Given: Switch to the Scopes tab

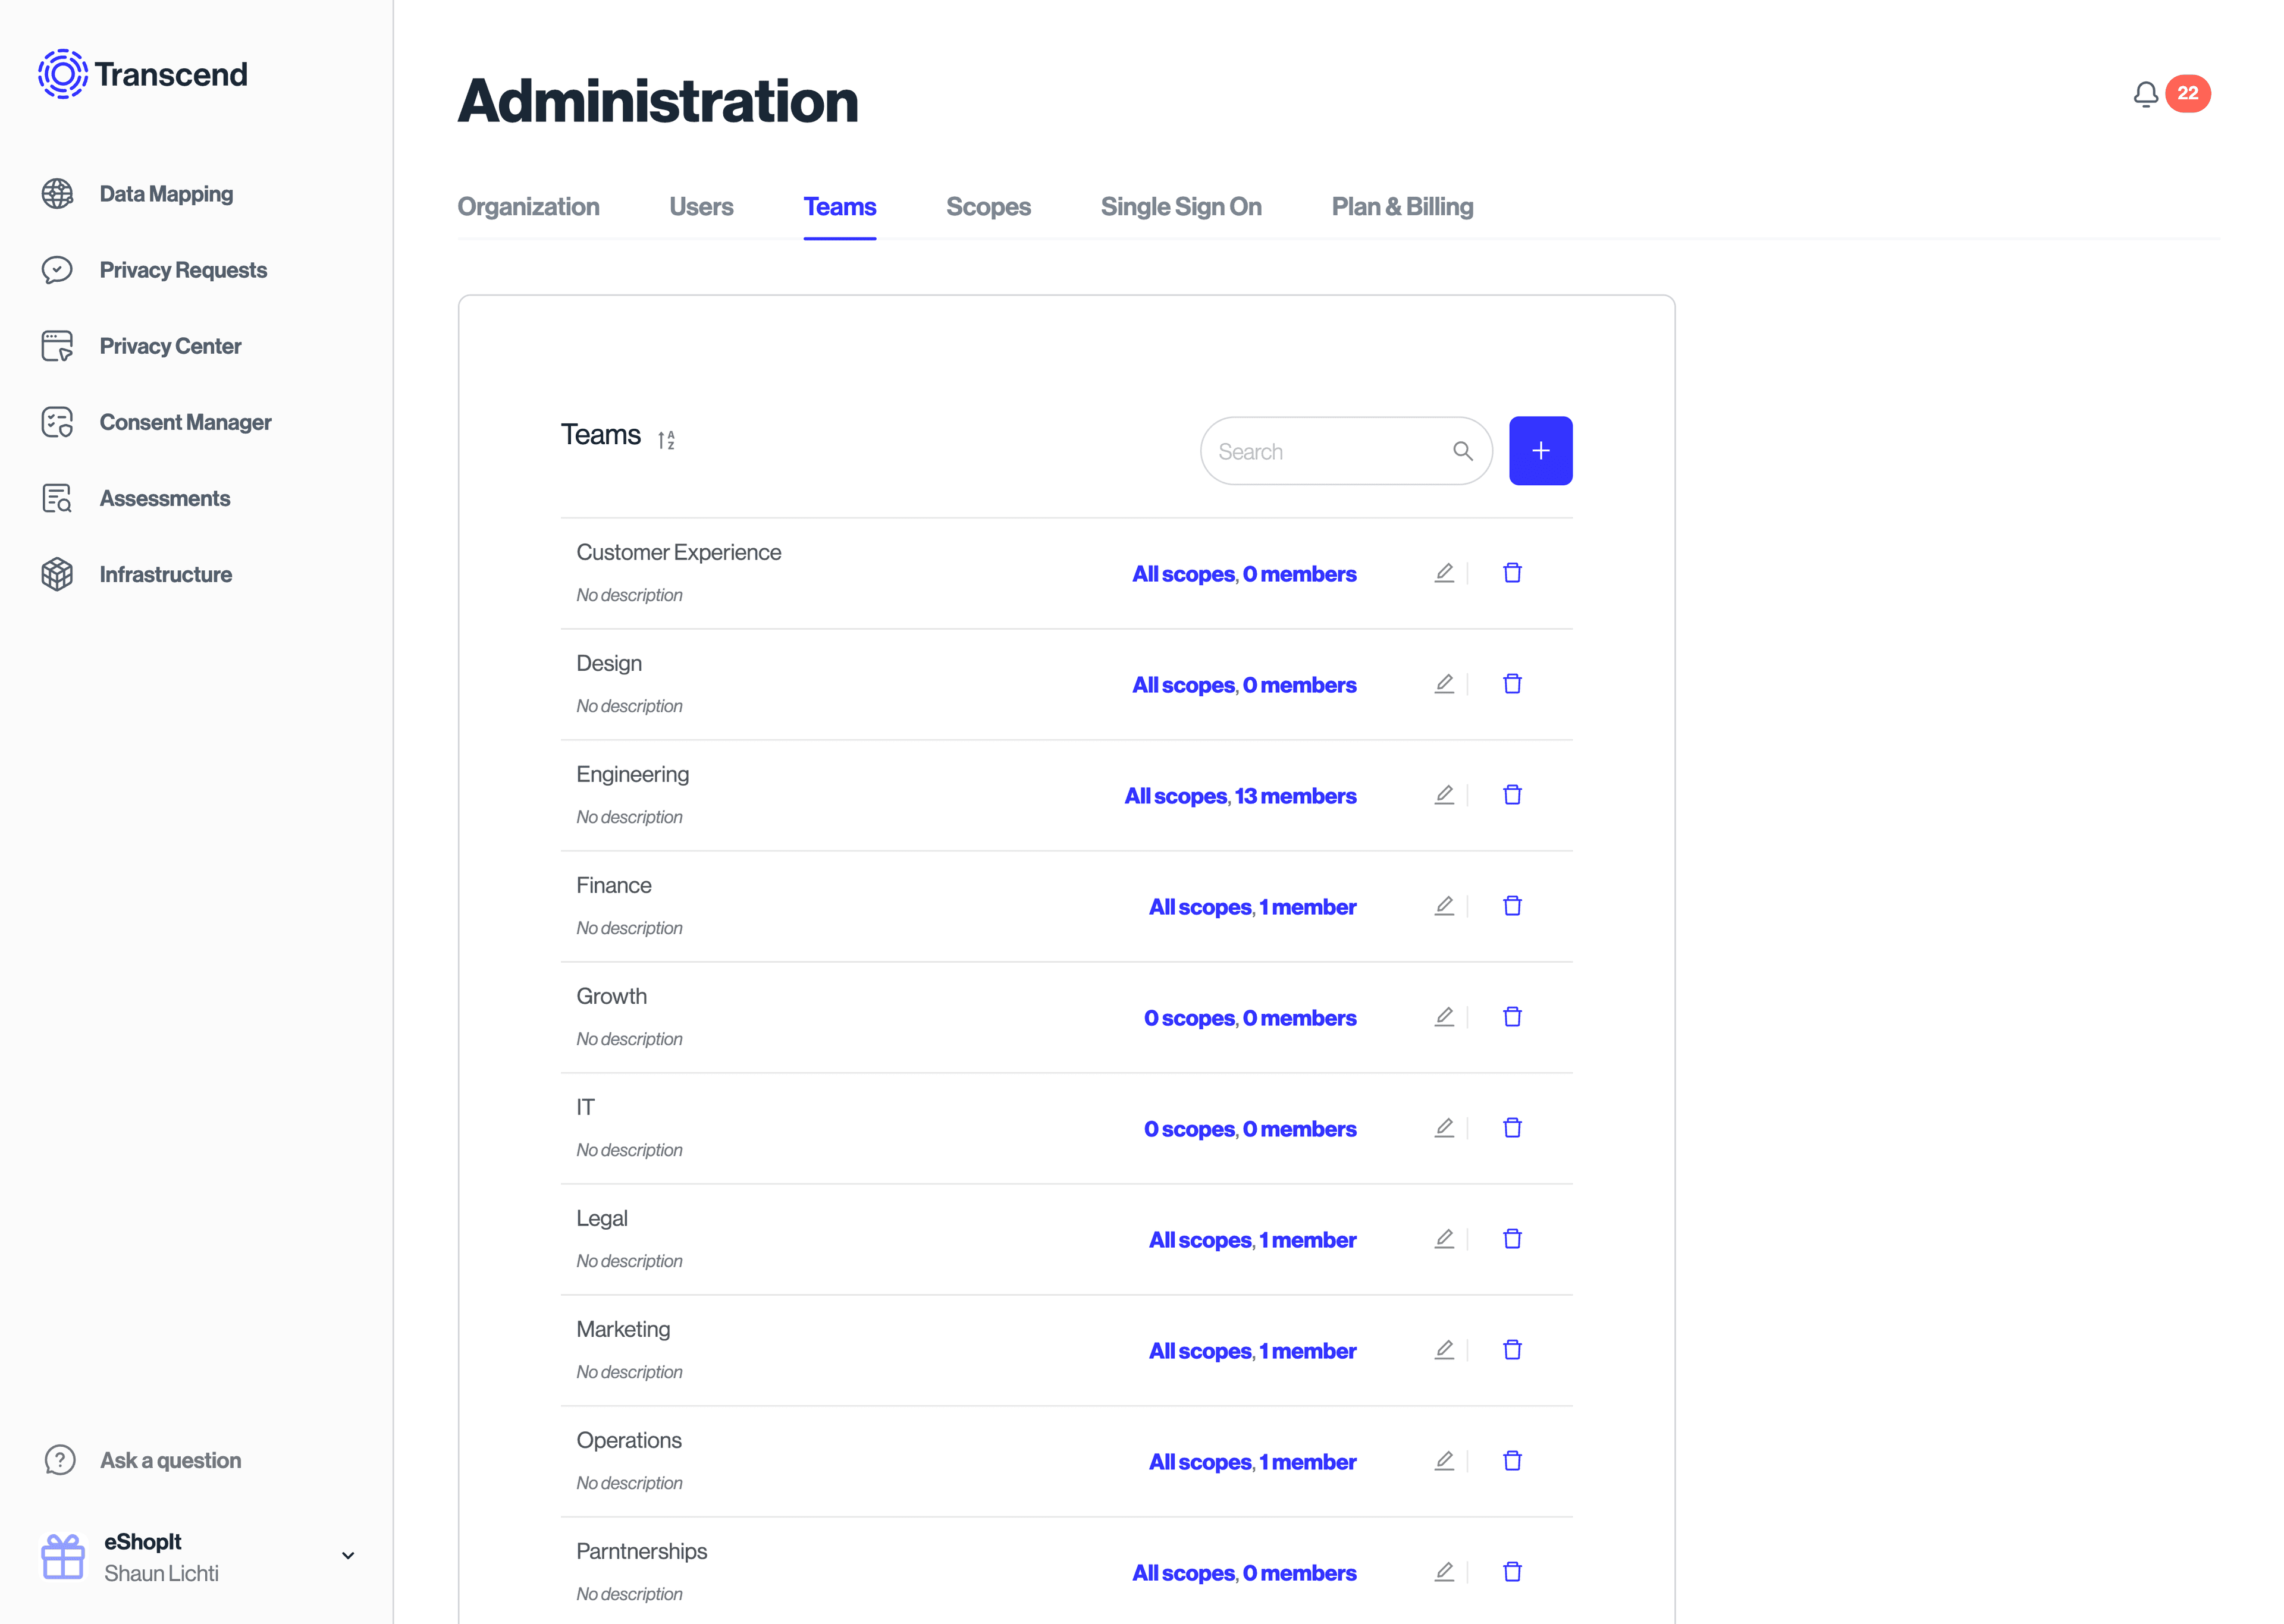Looking at the screenshot, I should tap(988, 207).
